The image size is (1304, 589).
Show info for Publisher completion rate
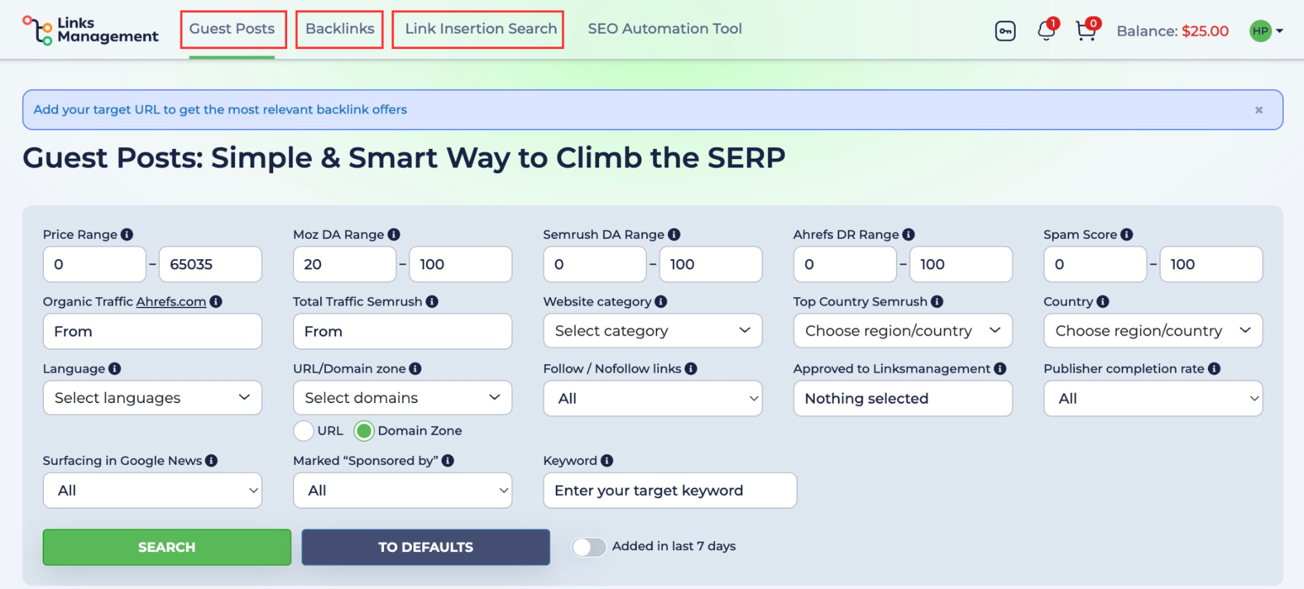click(x=1214, y=368)
